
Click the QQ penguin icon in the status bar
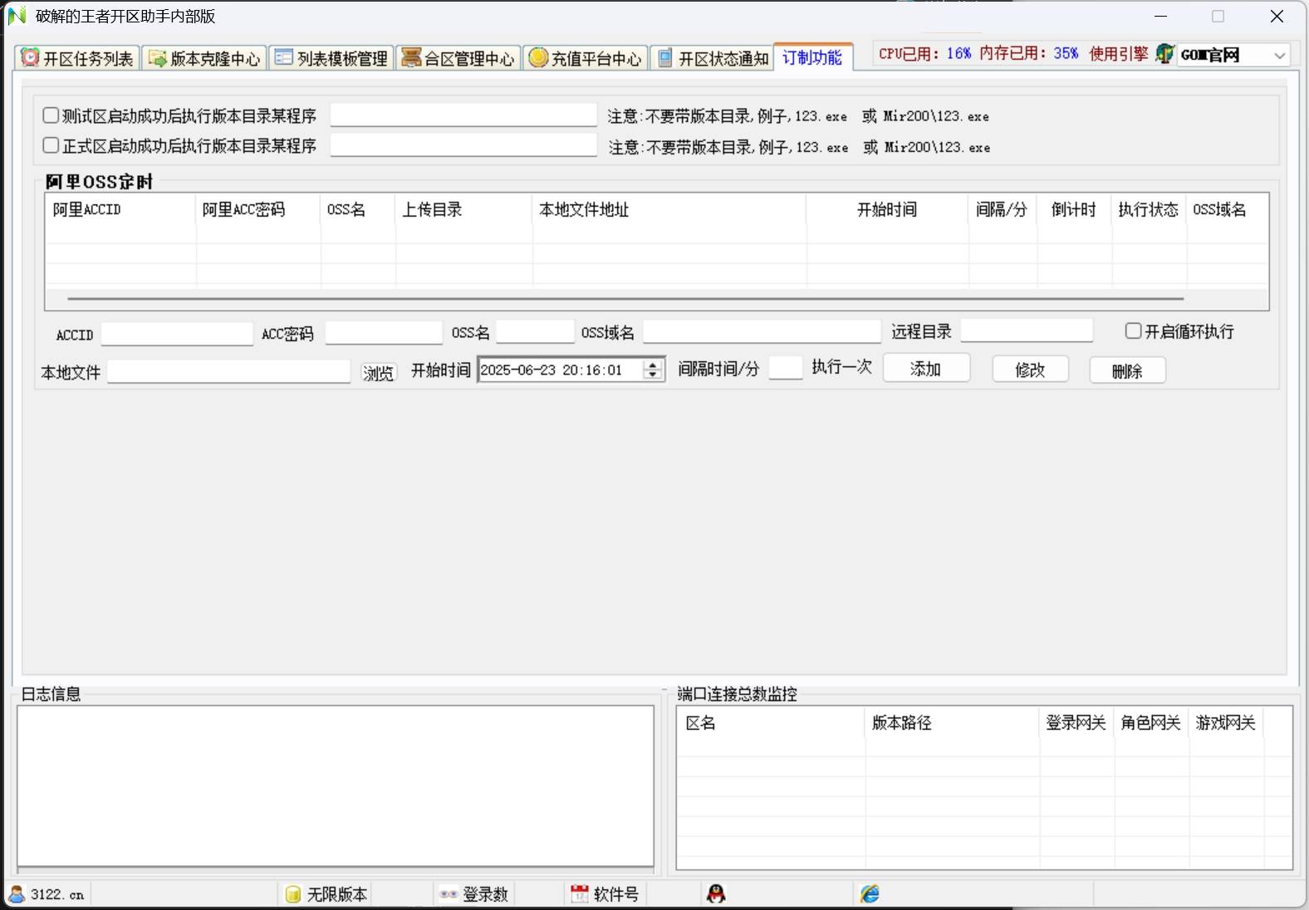pos(716,893)
